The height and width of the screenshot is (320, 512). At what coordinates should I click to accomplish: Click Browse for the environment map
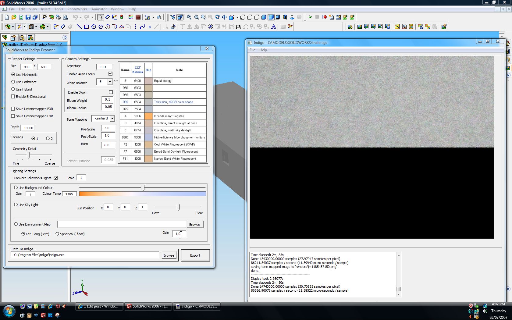coord(194,225)
